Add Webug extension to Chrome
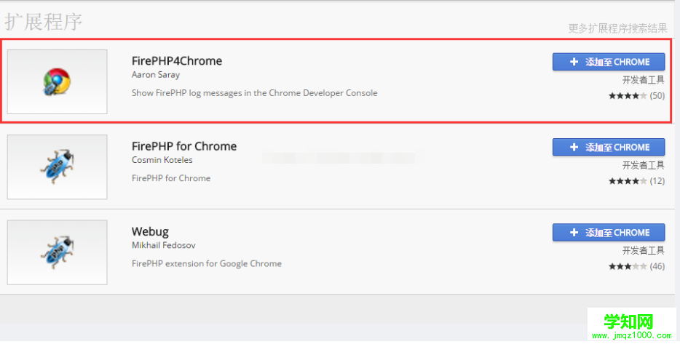Screen dimensions: 680x344 click(609, 233)
